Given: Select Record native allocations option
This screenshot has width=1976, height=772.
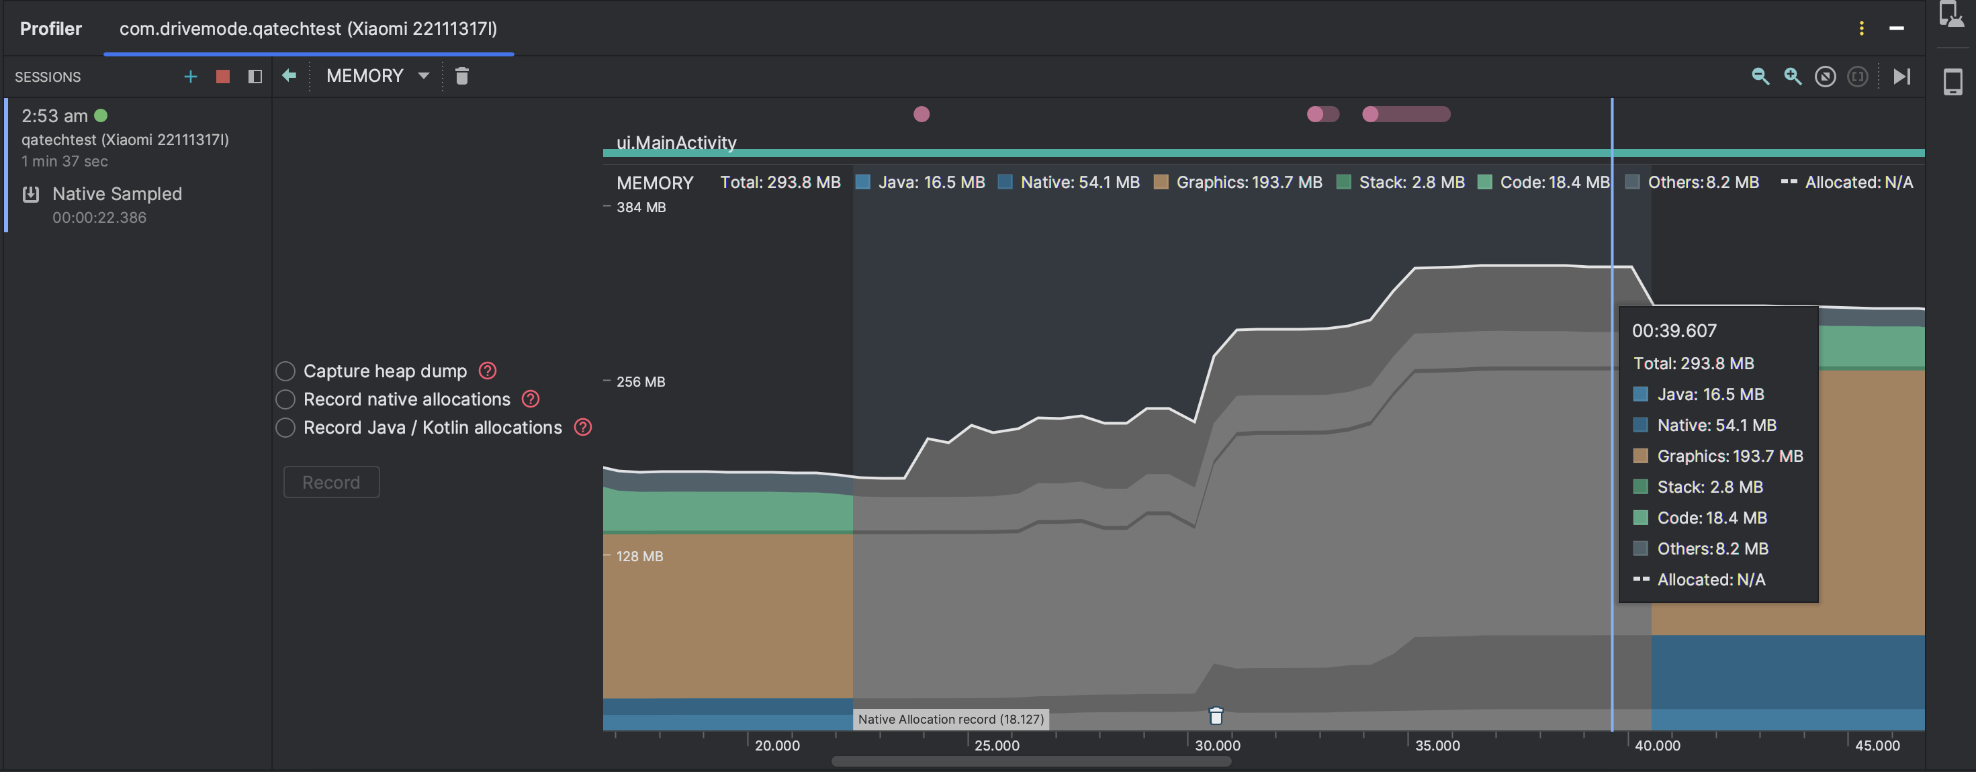Looking at the screenshot, I should click(x=285, y=399).
